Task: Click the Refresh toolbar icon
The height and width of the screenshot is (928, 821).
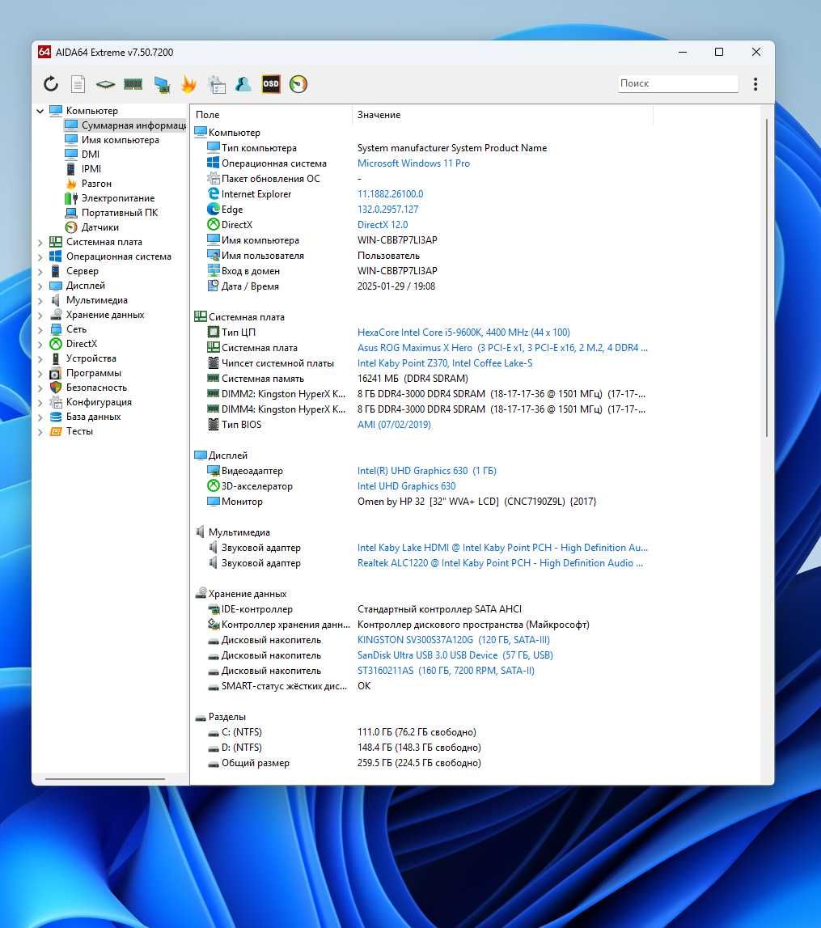Action: click(51, 84)
